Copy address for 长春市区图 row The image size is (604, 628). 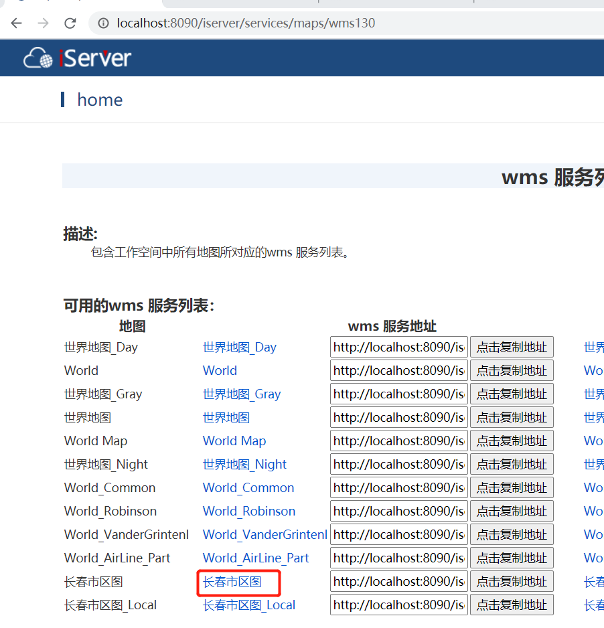(x=512, y=581)
